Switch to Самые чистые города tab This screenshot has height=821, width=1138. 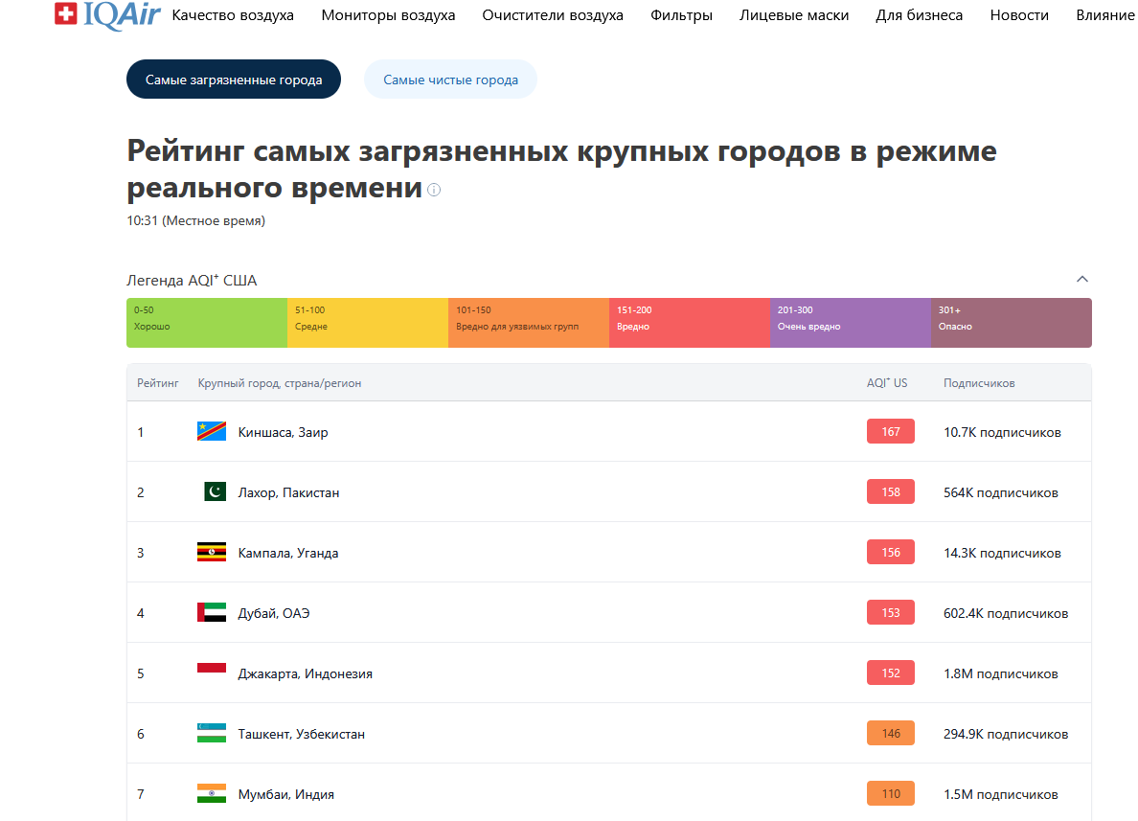coord(450,80)
